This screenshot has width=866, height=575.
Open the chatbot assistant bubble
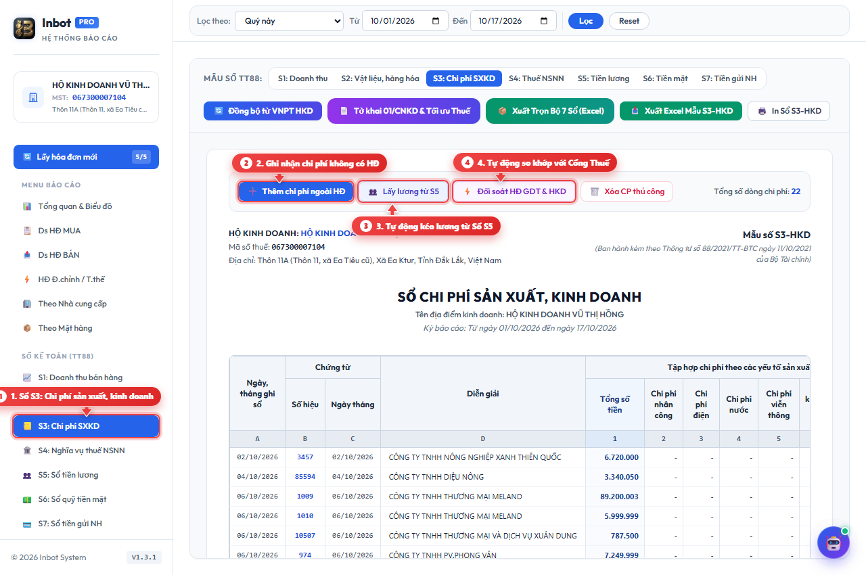(833, 542)
